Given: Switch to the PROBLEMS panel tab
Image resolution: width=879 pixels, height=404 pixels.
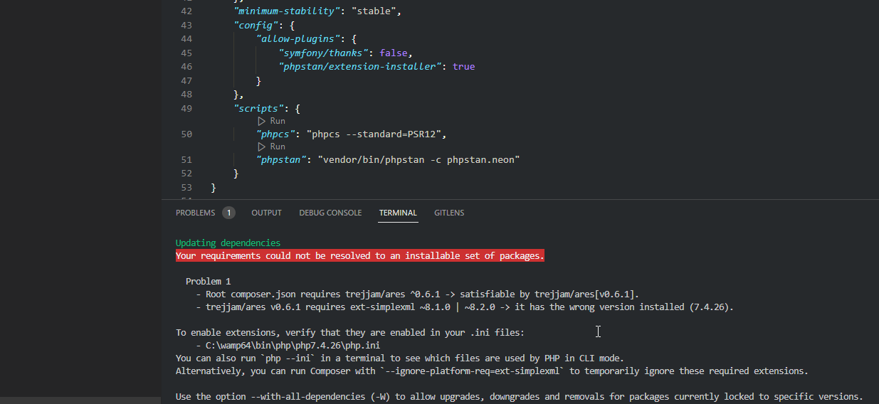Looking at the screenshot, I should [x=195, y=213].
